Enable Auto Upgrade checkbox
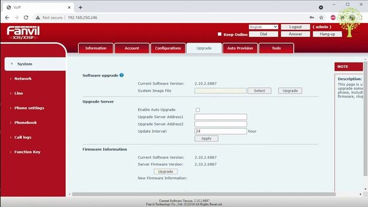 tap(198, 110)
